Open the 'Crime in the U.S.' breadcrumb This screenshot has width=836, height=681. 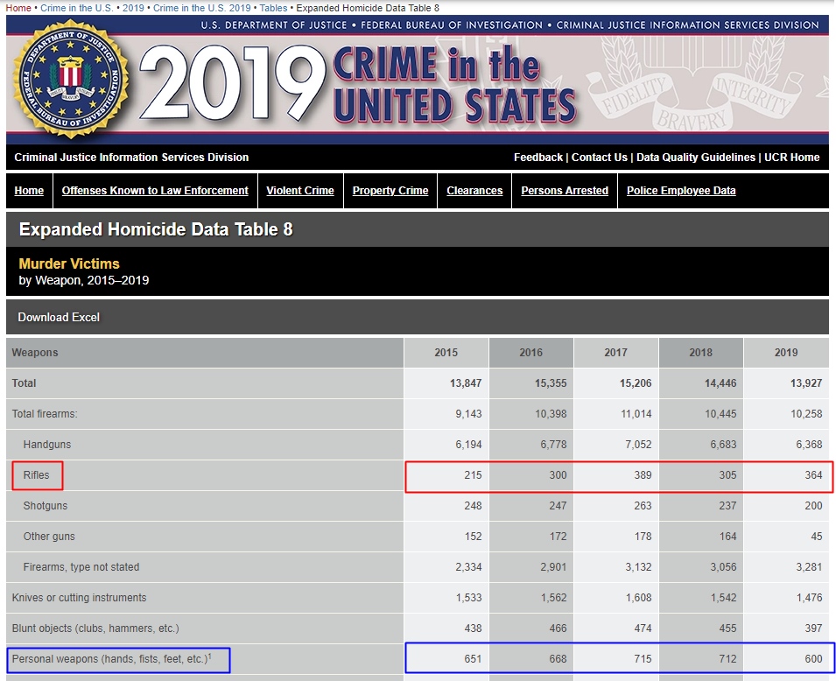pos(76,8)
